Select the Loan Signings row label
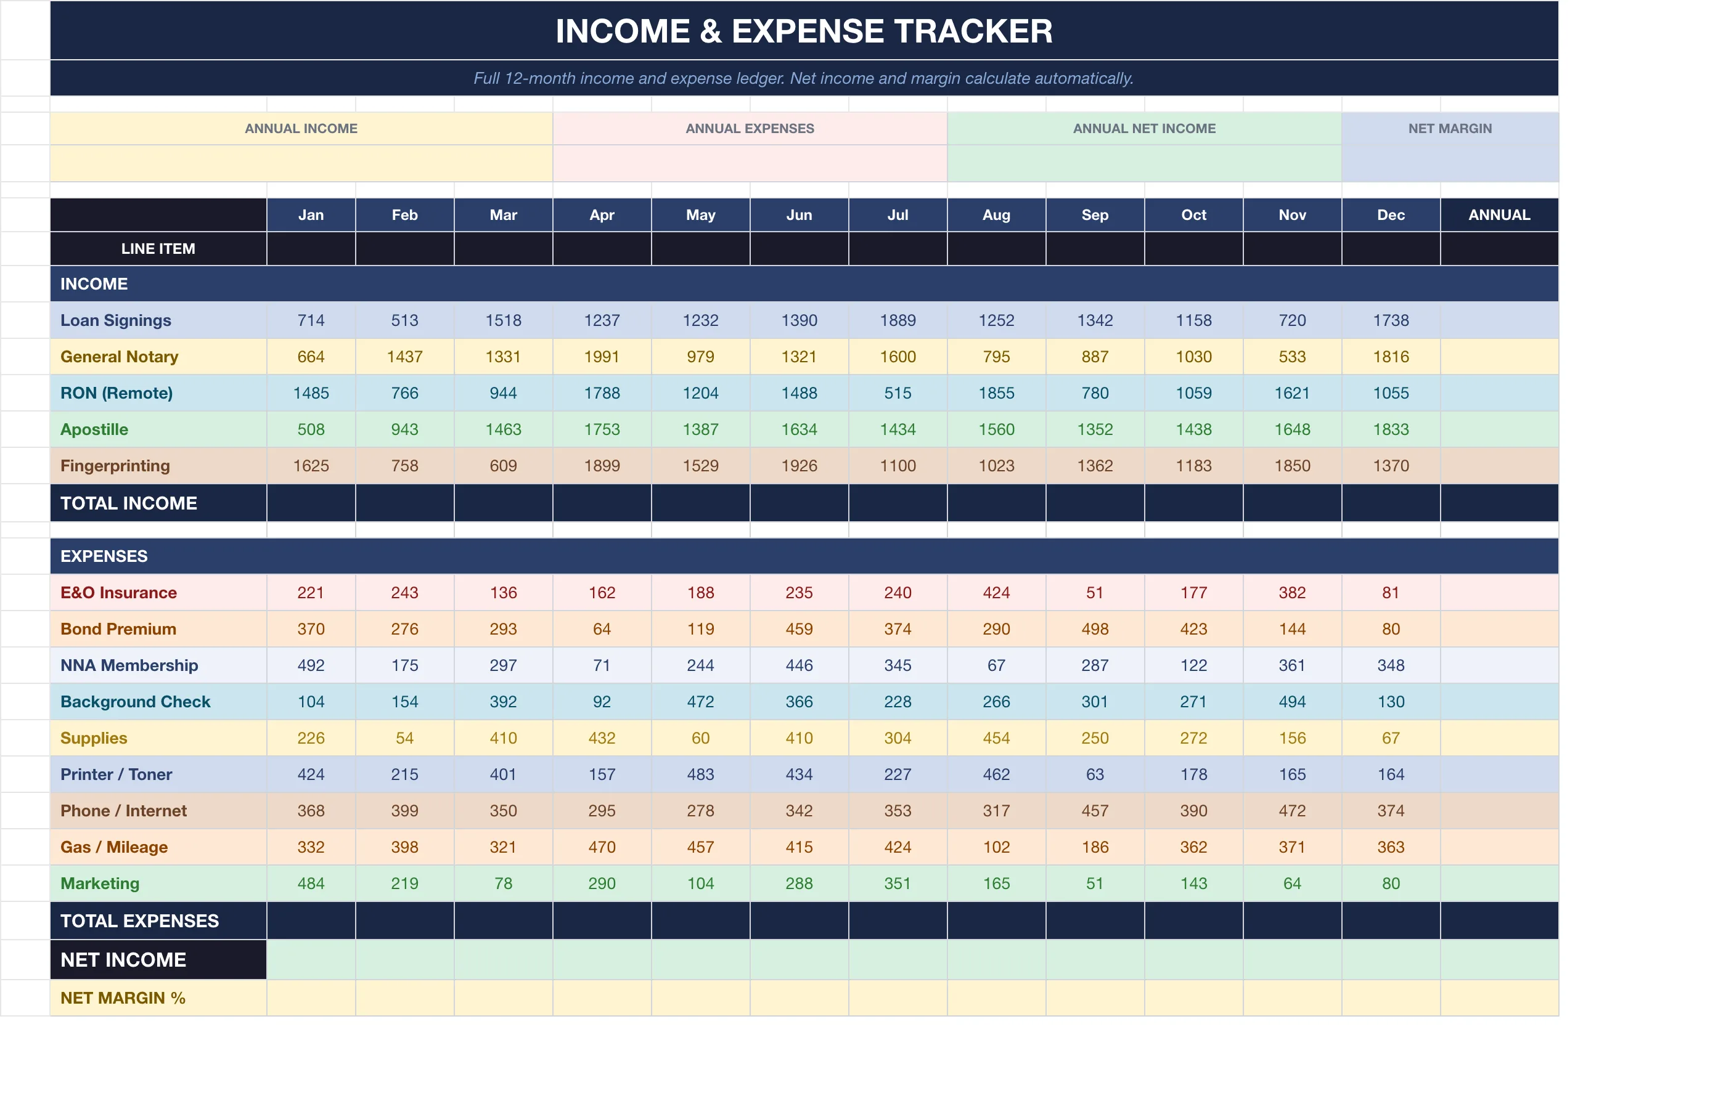The image size is (1726, 1109). pyautogui.click(x=158, y=320)
